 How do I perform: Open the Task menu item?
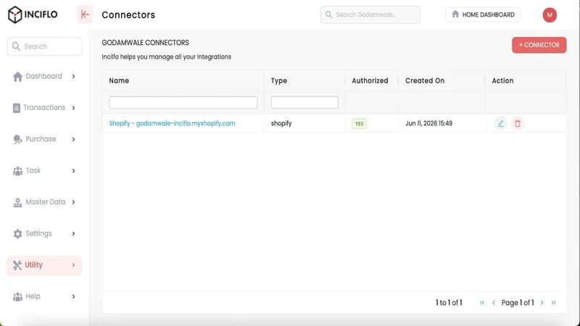coord(44,171)
